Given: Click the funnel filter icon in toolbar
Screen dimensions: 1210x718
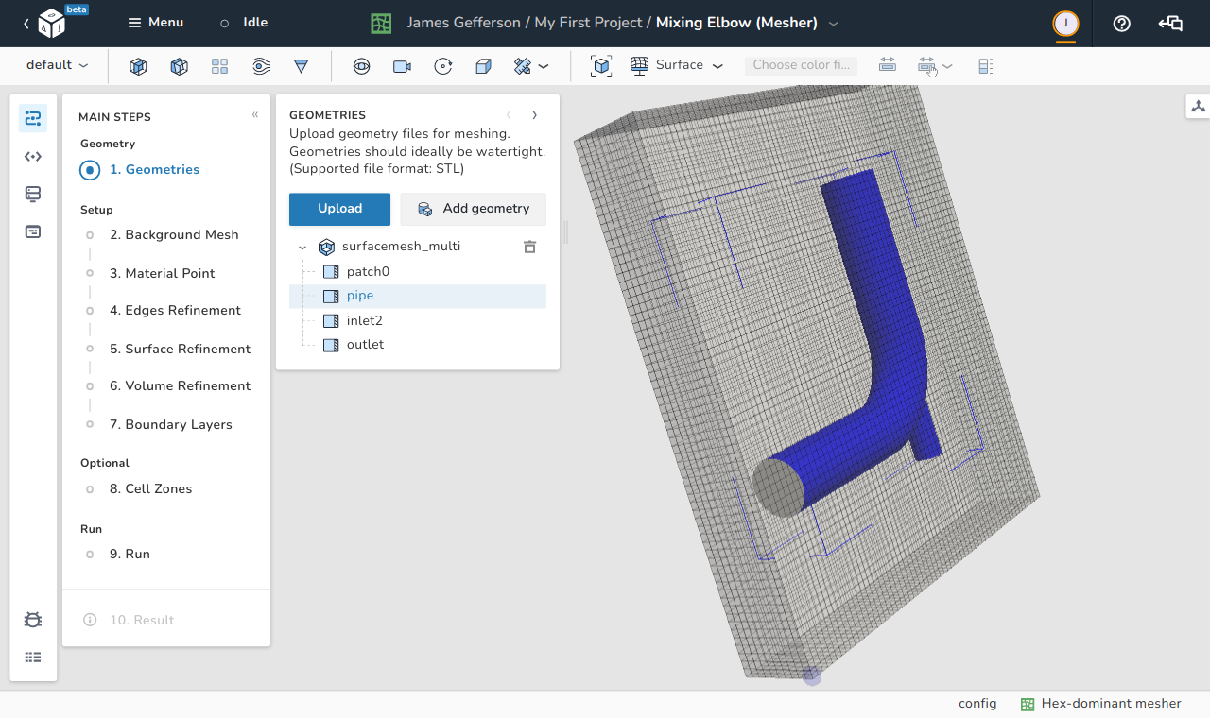Looking at the screenshot, I should 301,66.
